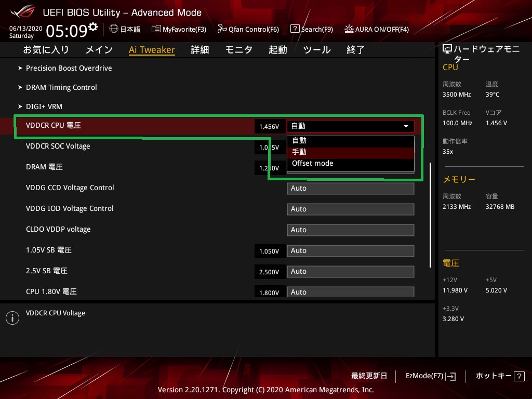This screenshot has width=532, height=399.
Task: Click the 3500 MHz CPU frequency
Action: [457, 95]
